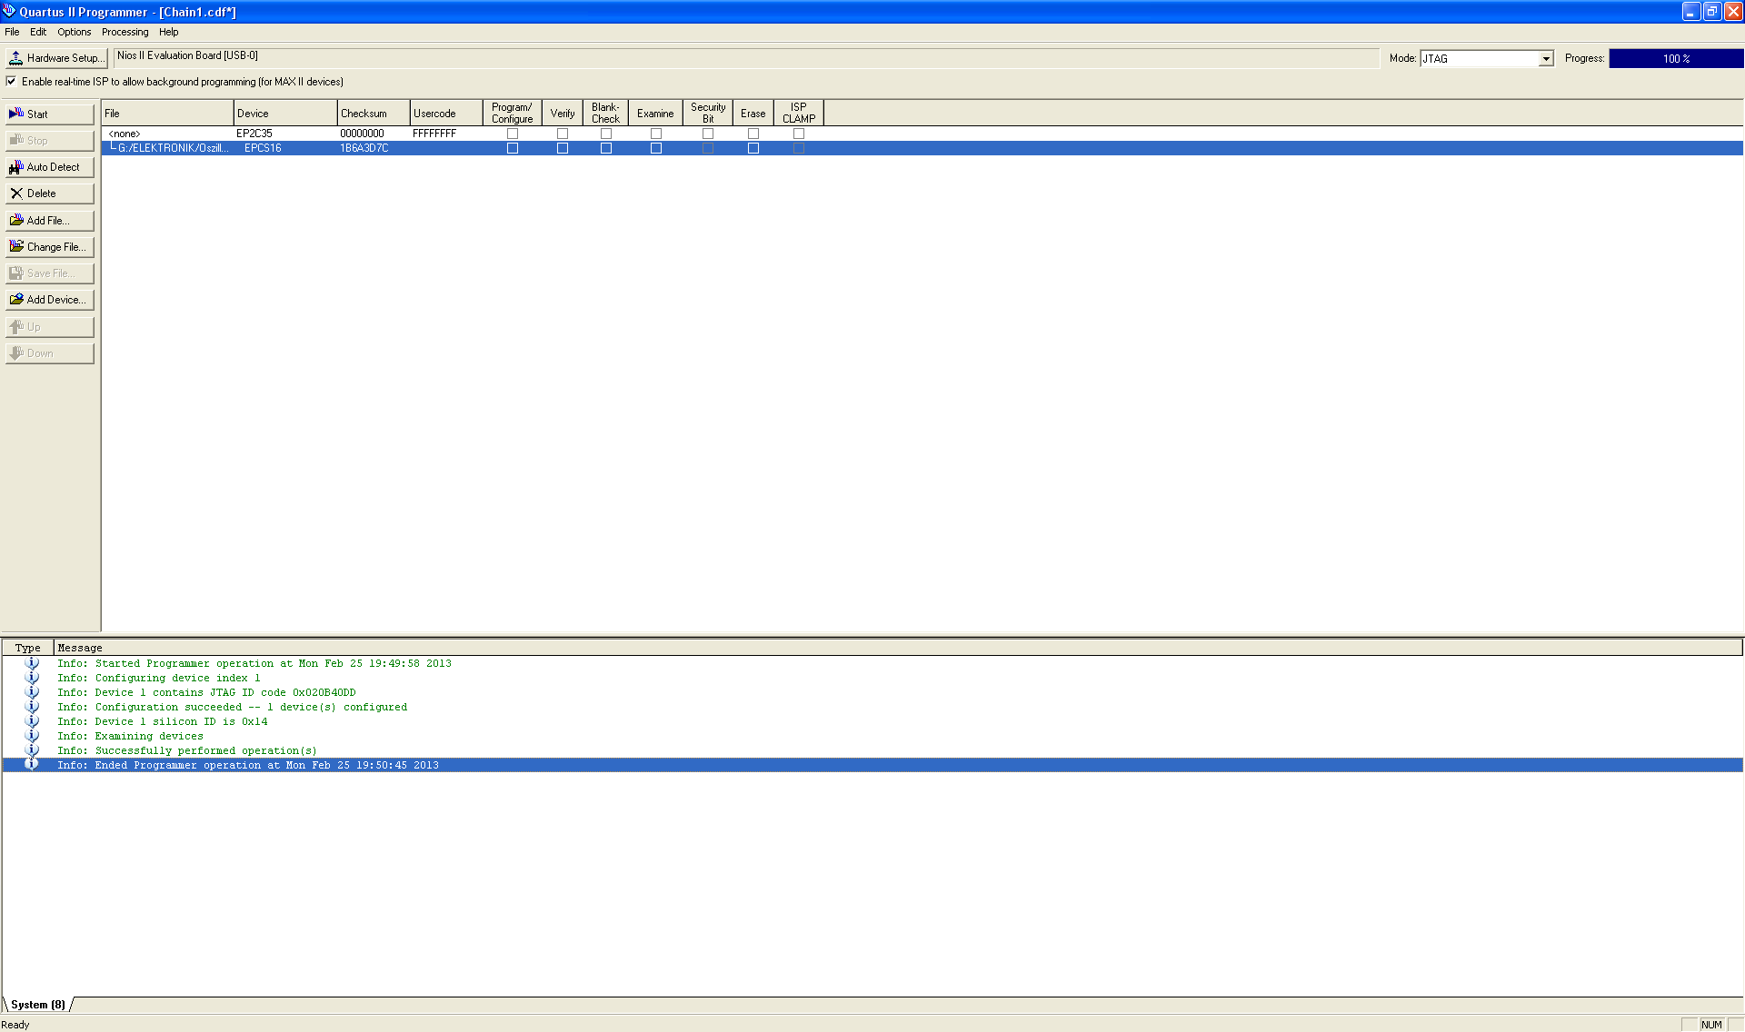Check Blank-Check for EP2C35 row

point(606,134)
